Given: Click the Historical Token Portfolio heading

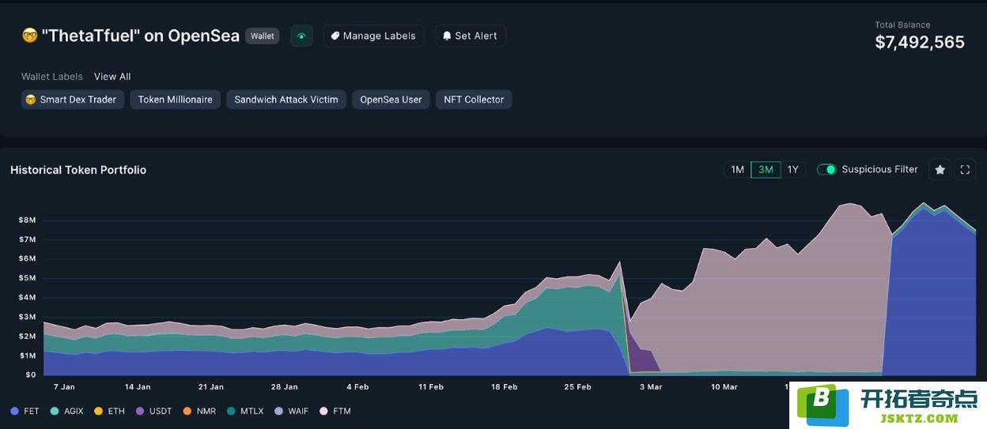Looking at the screenshot, I should click(78, 170).
